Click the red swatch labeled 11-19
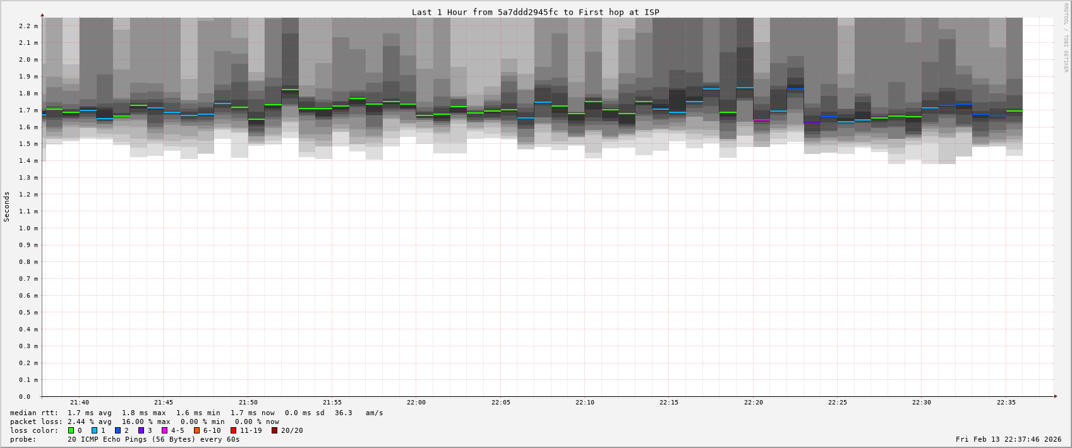The image size is (1072, 448). pos(234,430)
